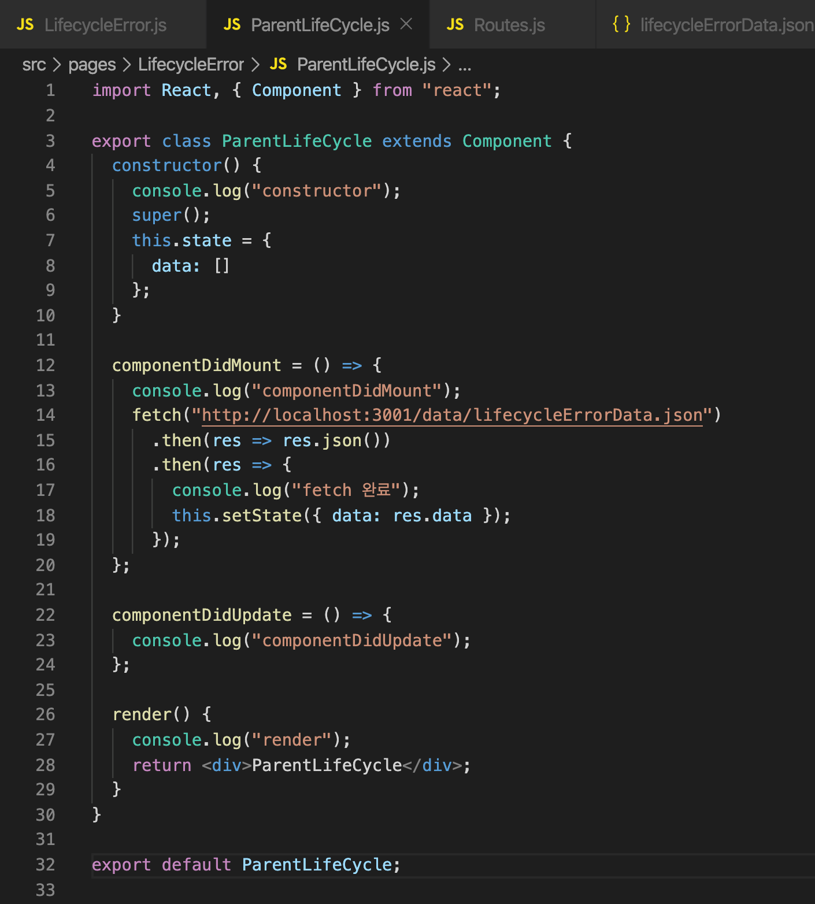Open the localhost:3001 lifecycleErrorData.json URL link
This screenshot has width=815, height=904.
(452, 415)
